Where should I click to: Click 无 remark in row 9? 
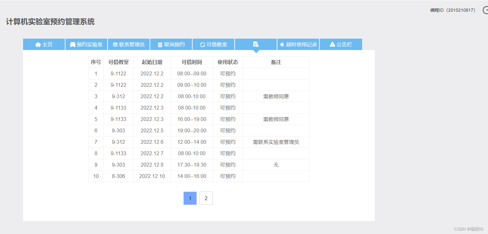coord(276,165)
